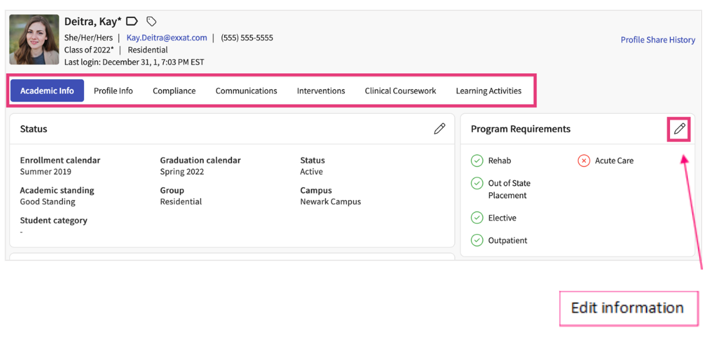Screen dimensions: 708x342
Task: Switch to Learning Activities tab
Action: [488, 91]
